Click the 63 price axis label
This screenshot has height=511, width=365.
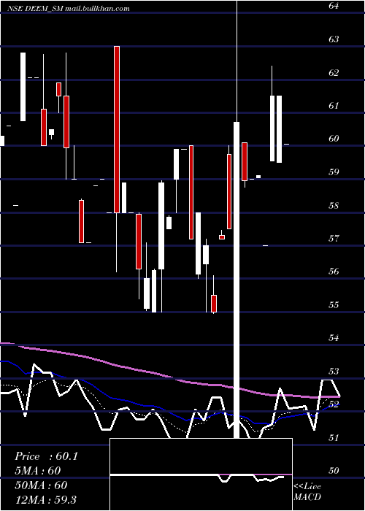pos(334,39)
